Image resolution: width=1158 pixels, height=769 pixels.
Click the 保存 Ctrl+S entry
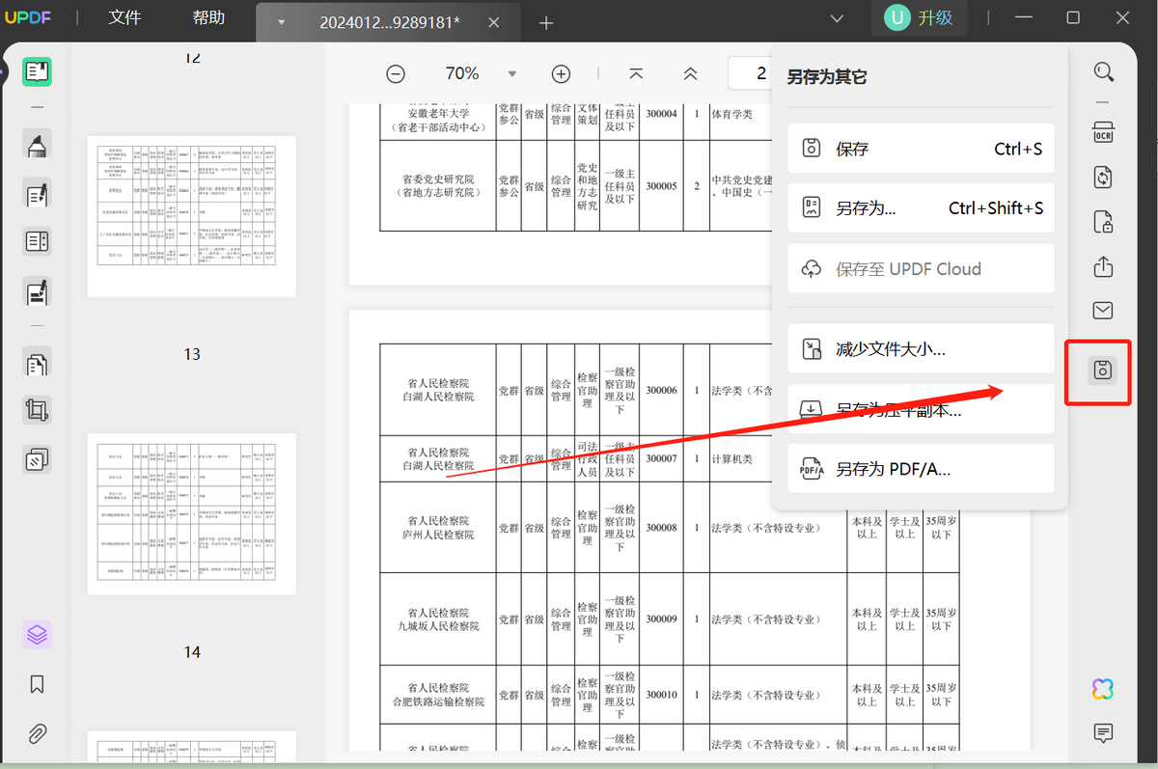[921, 149]
